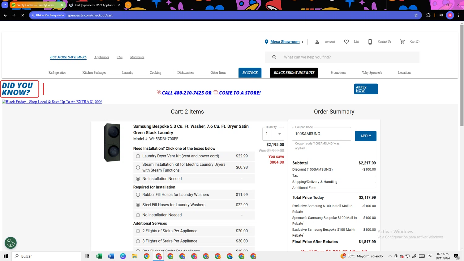Open the Locations menu item
The image size is (464, 261).
point(404,73)
